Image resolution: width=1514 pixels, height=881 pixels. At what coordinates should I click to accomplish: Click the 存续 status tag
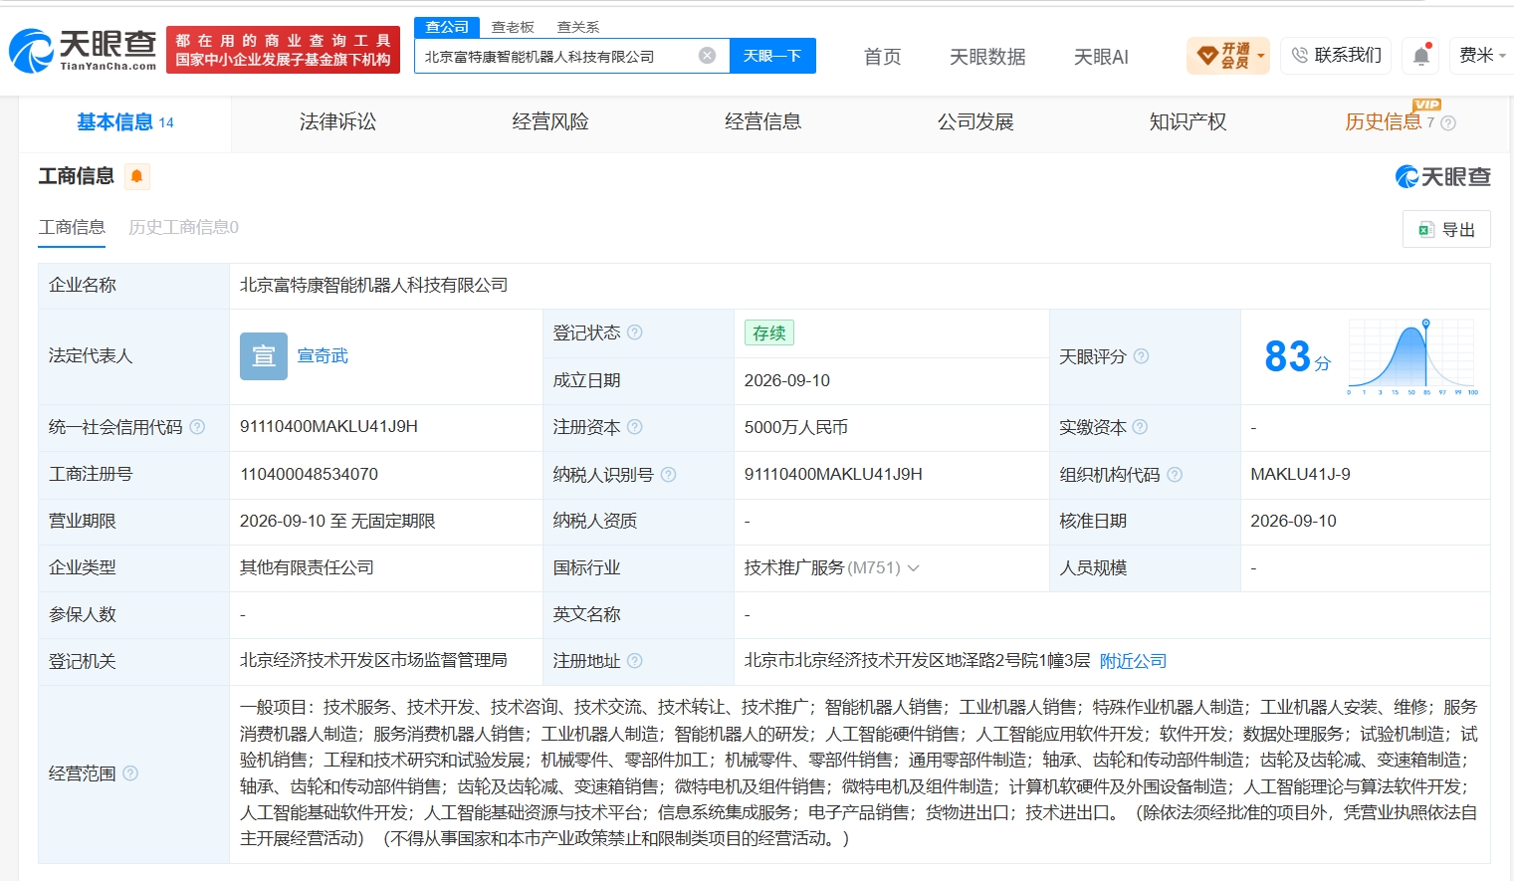coord(768,332)
